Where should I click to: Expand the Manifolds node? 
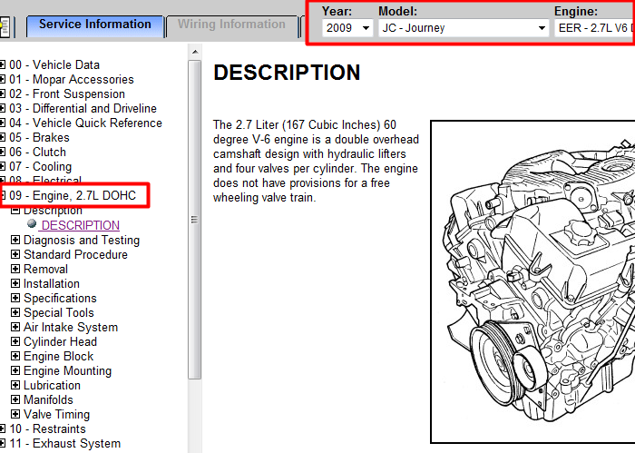[x=15, y=400]
